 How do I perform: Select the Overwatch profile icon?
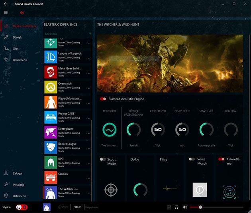pyautogui.click(x=51, y=87)
